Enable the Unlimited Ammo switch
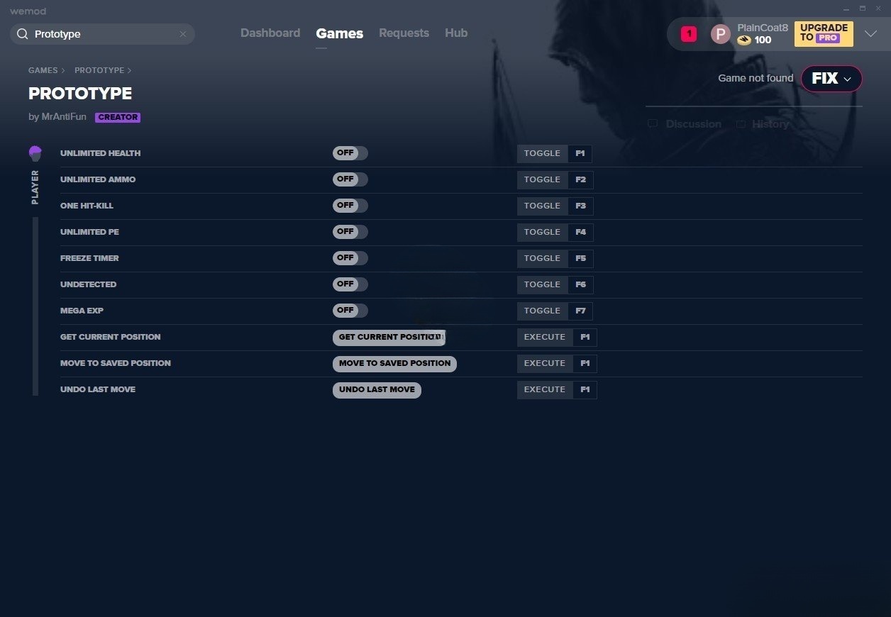The image size is (891, 617). point(350,179)
